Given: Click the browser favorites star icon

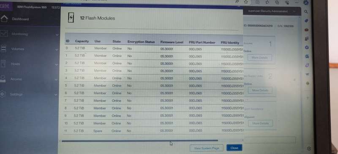Looking at the screenshot, I should [x=246, y=2].
